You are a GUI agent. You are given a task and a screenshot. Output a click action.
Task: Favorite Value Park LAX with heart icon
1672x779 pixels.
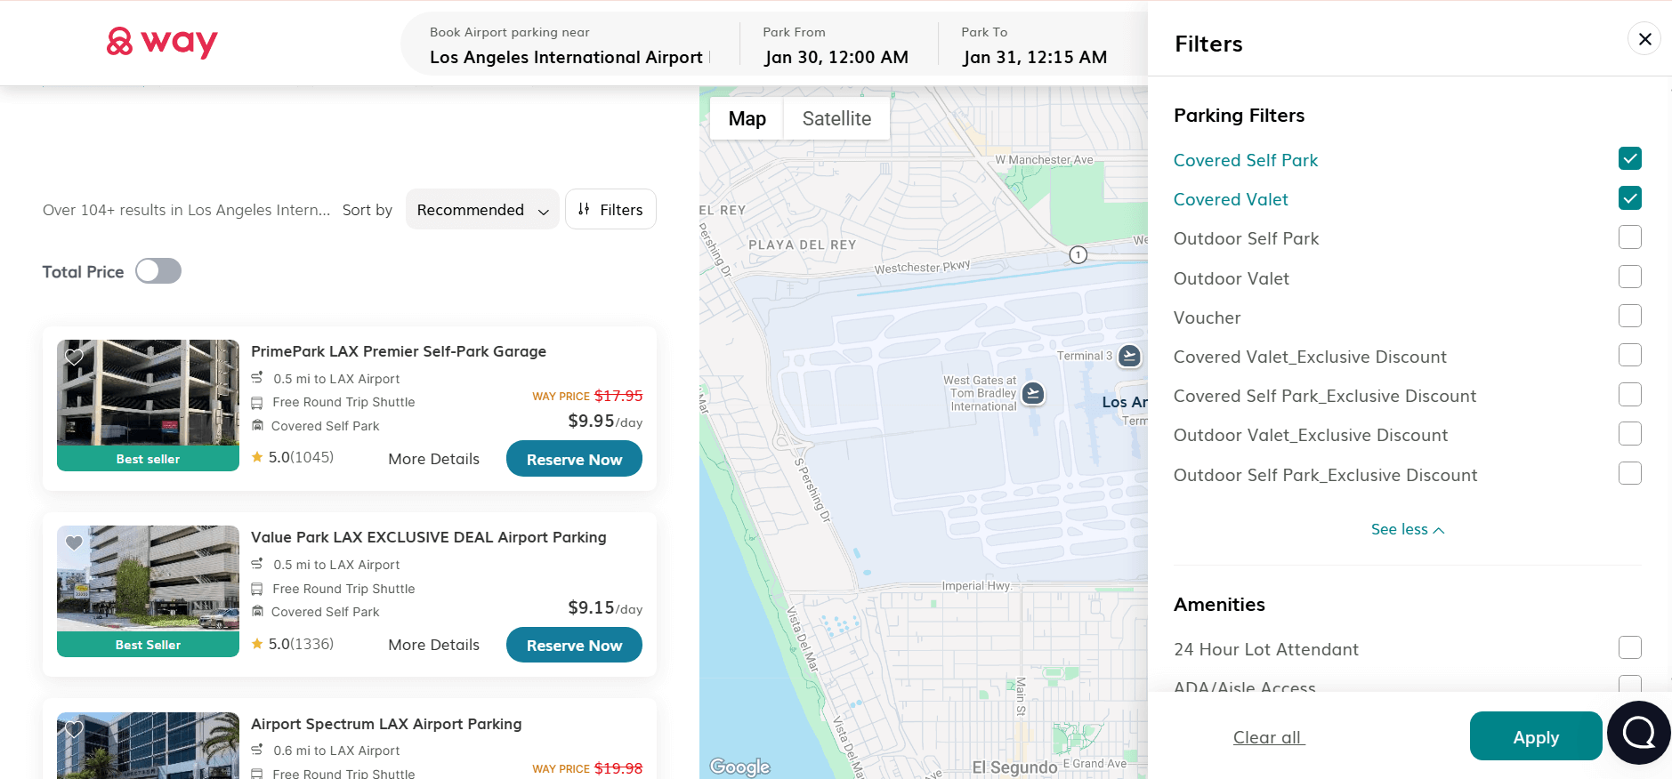click(75, 542)
